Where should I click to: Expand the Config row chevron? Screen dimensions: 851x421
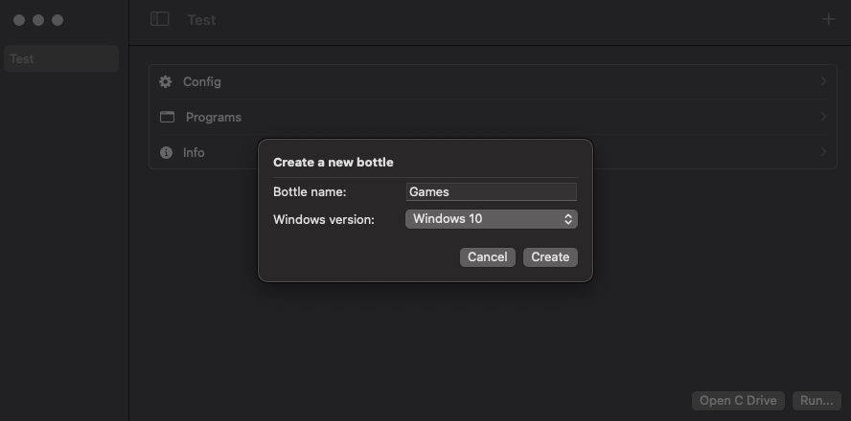[x=823, y=81]
